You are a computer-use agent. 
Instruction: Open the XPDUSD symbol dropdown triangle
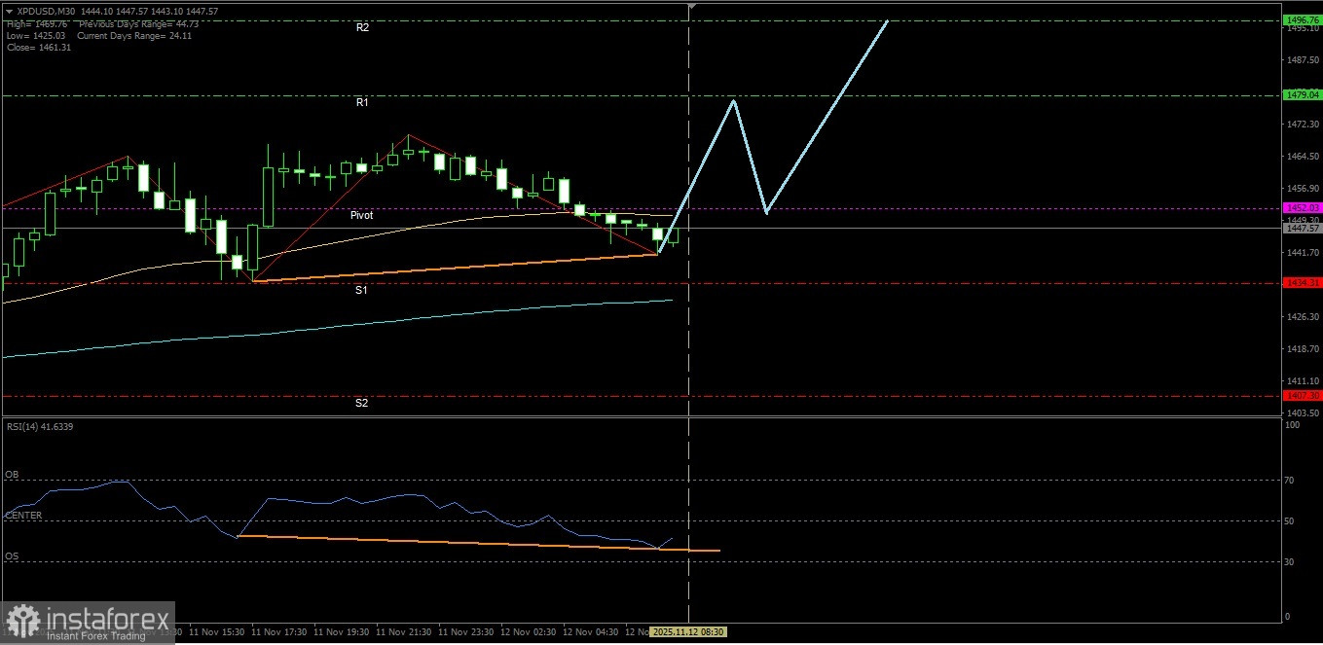click(10, 13)
